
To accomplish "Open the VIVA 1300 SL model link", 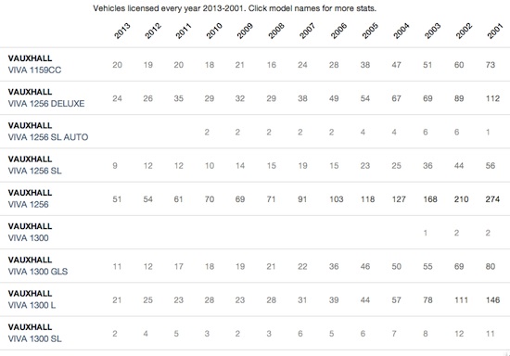I will (x=35, y=338).
